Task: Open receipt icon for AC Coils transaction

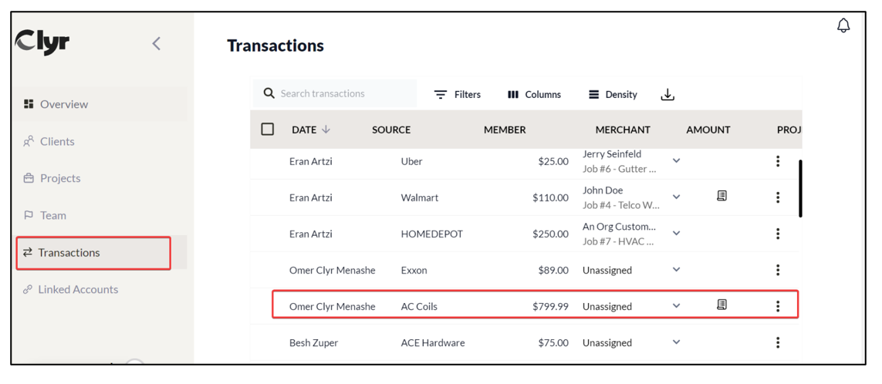Action: point(721,305)
